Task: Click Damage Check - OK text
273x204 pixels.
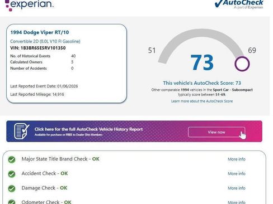Action: [x=44, y=188]
